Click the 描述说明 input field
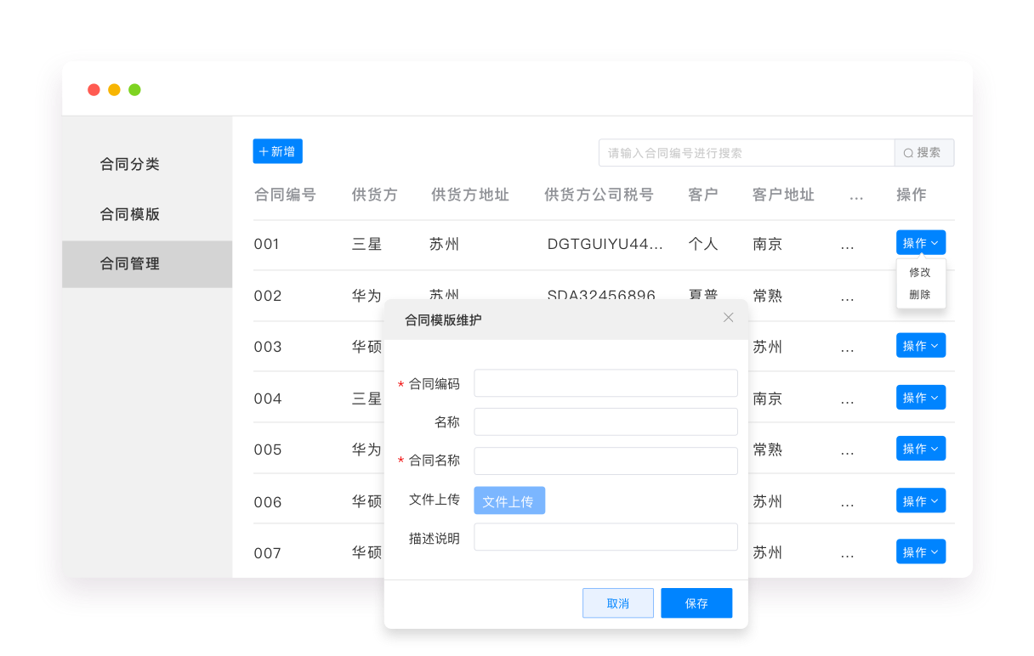 coord(605,537)
